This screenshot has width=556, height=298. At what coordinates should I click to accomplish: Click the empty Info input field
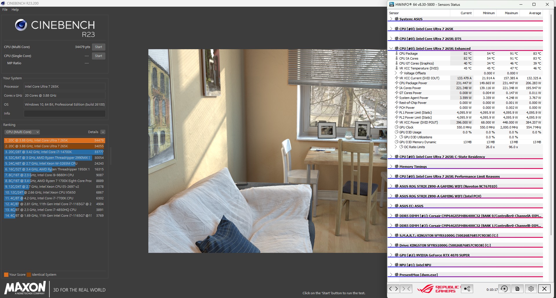[x=65, y=113]
